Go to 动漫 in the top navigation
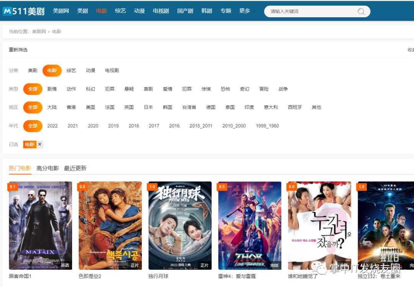Viewport: 414px width, 287px height. tap(140, 11)
